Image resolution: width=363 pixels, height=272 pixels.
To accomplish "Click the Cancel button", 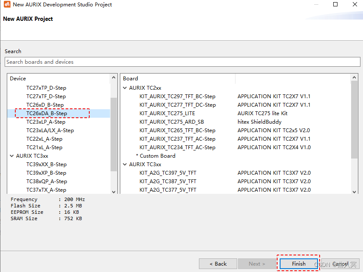I will click(340, 263).
